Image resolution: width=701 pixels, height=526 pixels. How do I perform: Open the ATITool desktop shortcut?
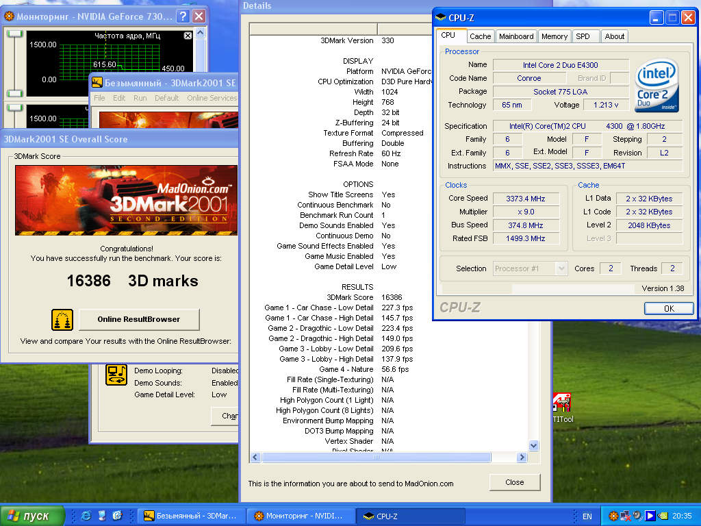click(563, 408)
